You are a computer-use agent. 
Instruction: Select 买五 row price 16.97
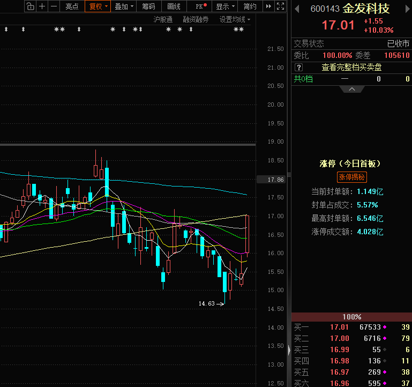(x=340, y=373)
